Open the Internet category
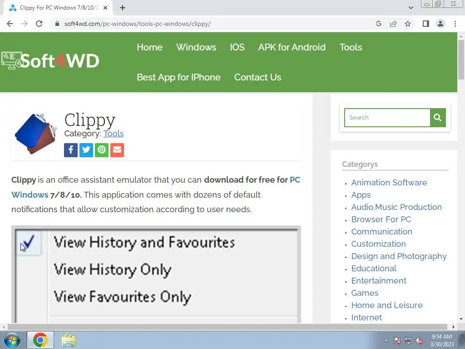 (366, 318)
